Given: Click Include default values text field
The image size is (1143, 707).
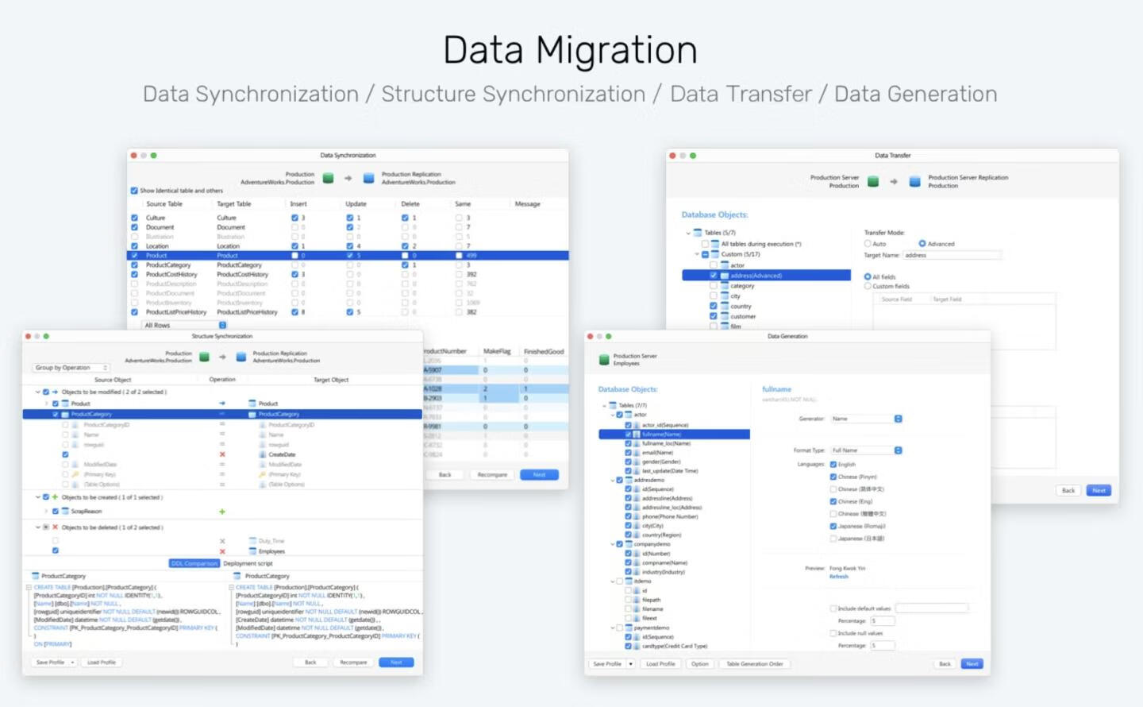Looking at the screenshot, I should (932, 608).
